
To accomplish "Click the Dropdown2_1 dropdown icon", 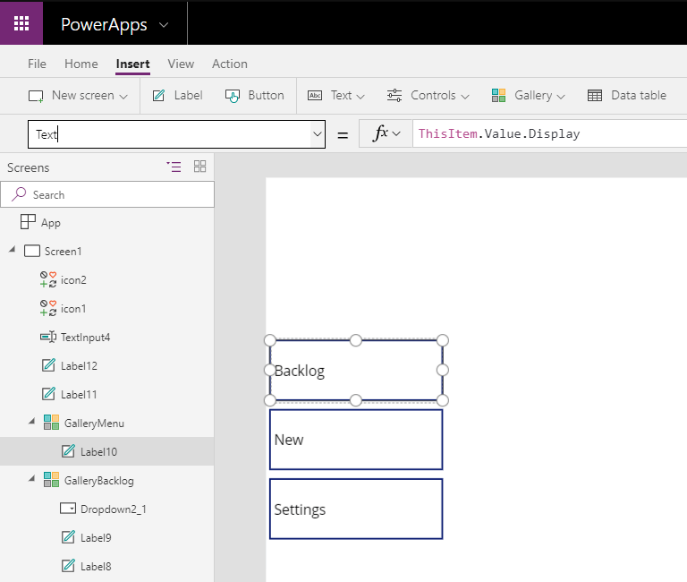I will tap(68, 509).
